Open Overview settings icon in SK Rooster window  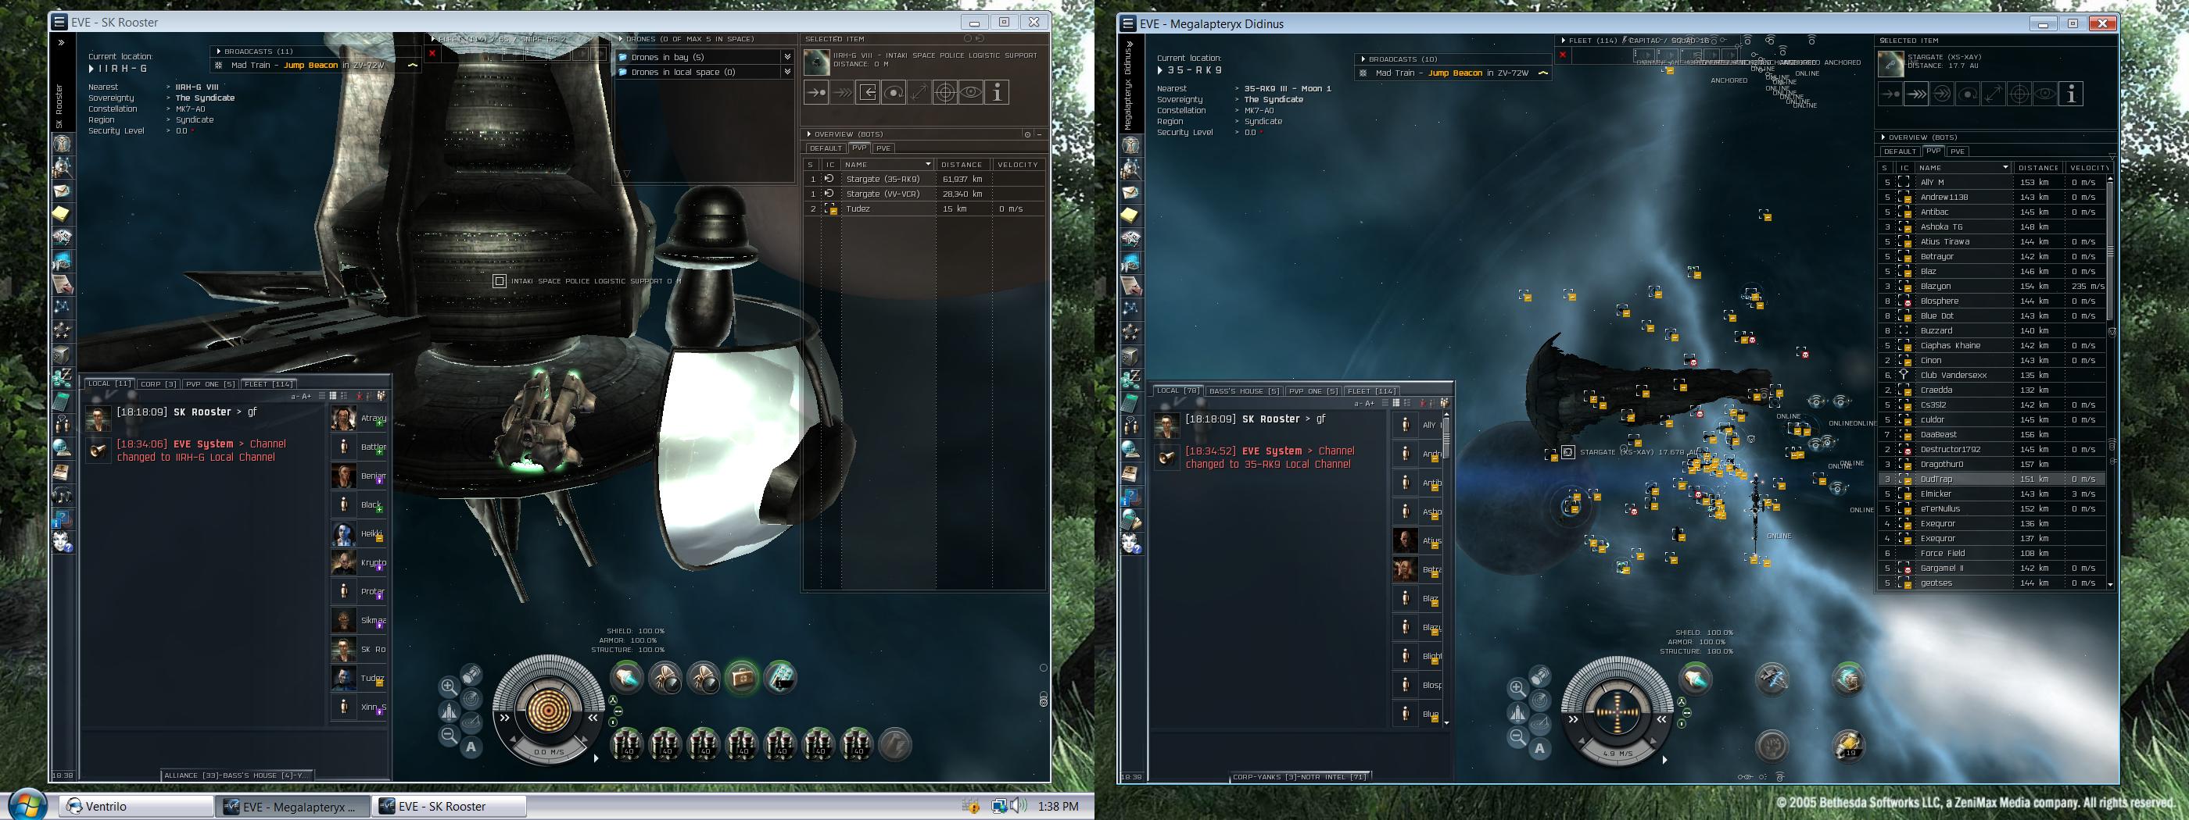1027,134
